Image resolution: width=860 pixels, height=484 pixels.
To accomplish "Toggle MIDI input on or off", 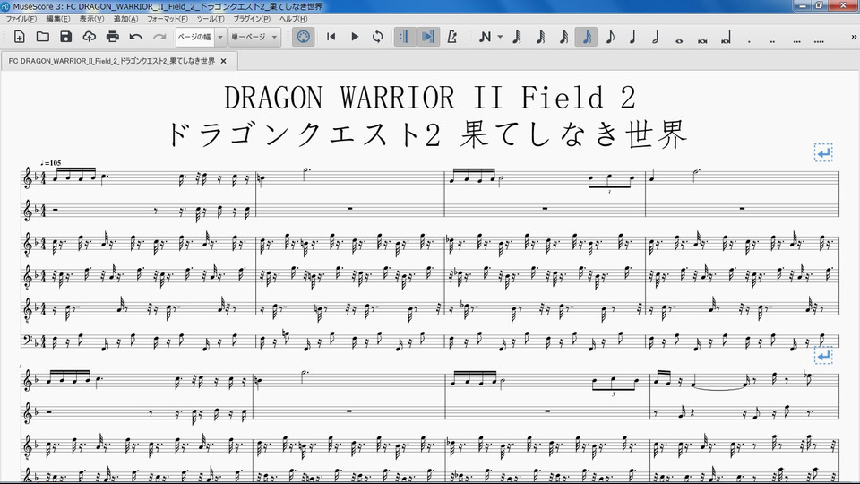I will [x=304, y=37].
